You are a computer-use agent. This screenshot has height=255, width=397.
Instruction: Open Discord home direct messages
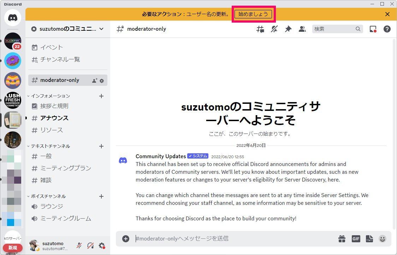point(13,17)
